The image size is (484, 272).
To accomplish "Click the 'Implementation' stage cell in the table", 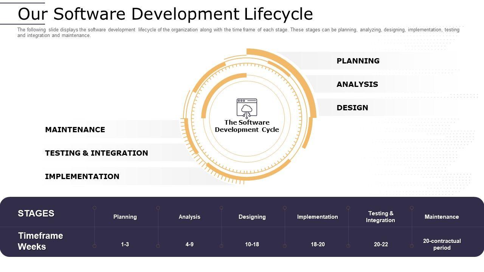I will pyautogui.click(x=317, y=217).
